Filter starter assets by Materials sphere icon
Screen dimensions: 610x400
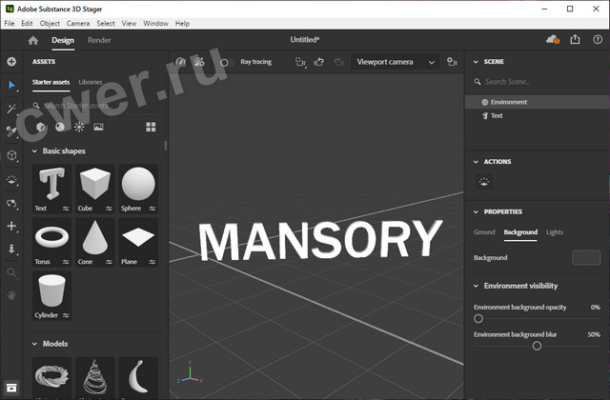pyautogui.click(x=60, y=127)
